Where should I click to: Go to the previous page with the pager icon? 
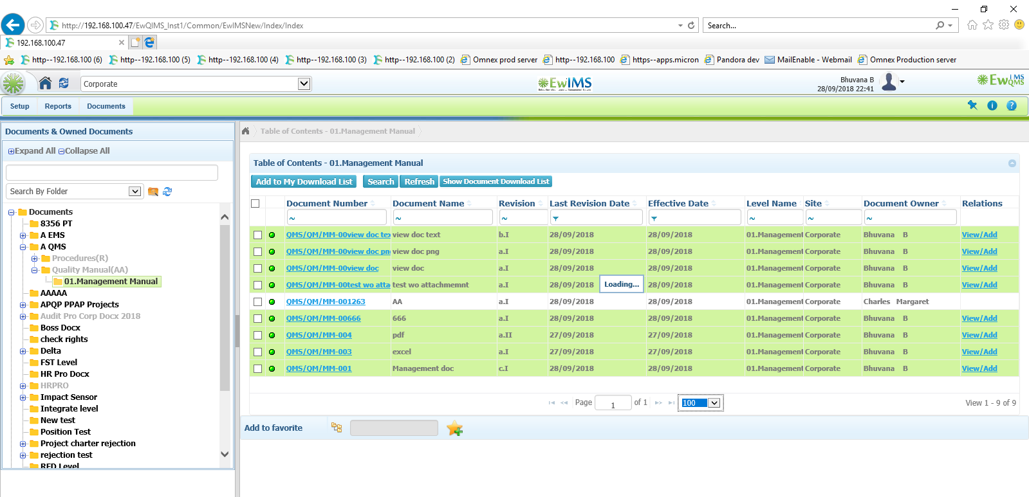(x=564, y=403)
